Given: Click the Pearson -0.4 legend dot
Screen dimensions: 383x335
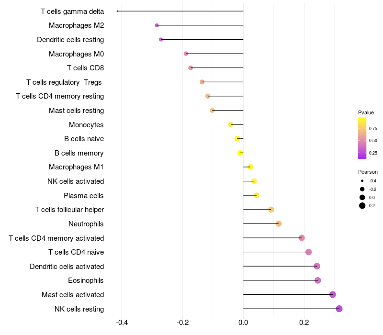Looking at the screenshot, I should pos(362,181).
